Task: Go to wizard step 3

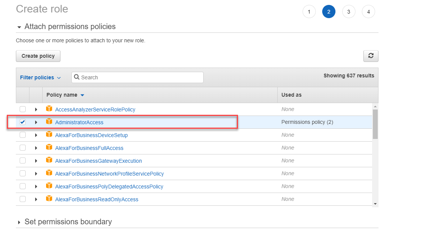Action: coord(348,12)
